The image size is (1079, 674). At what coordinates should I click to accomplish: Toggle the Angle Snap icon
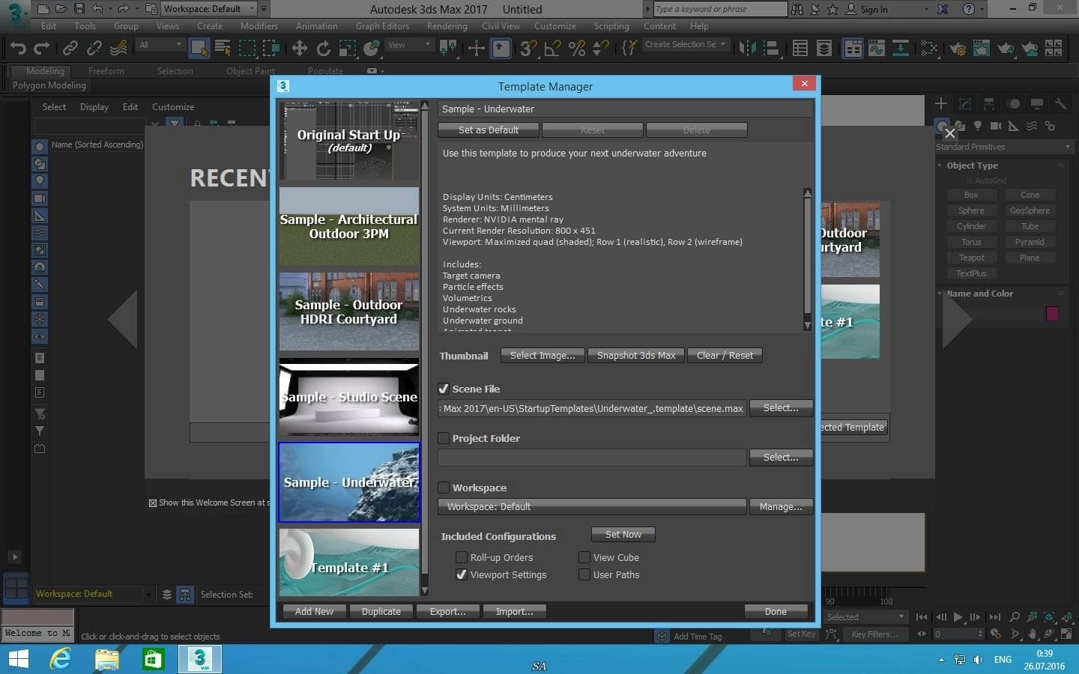coord(552,49)
